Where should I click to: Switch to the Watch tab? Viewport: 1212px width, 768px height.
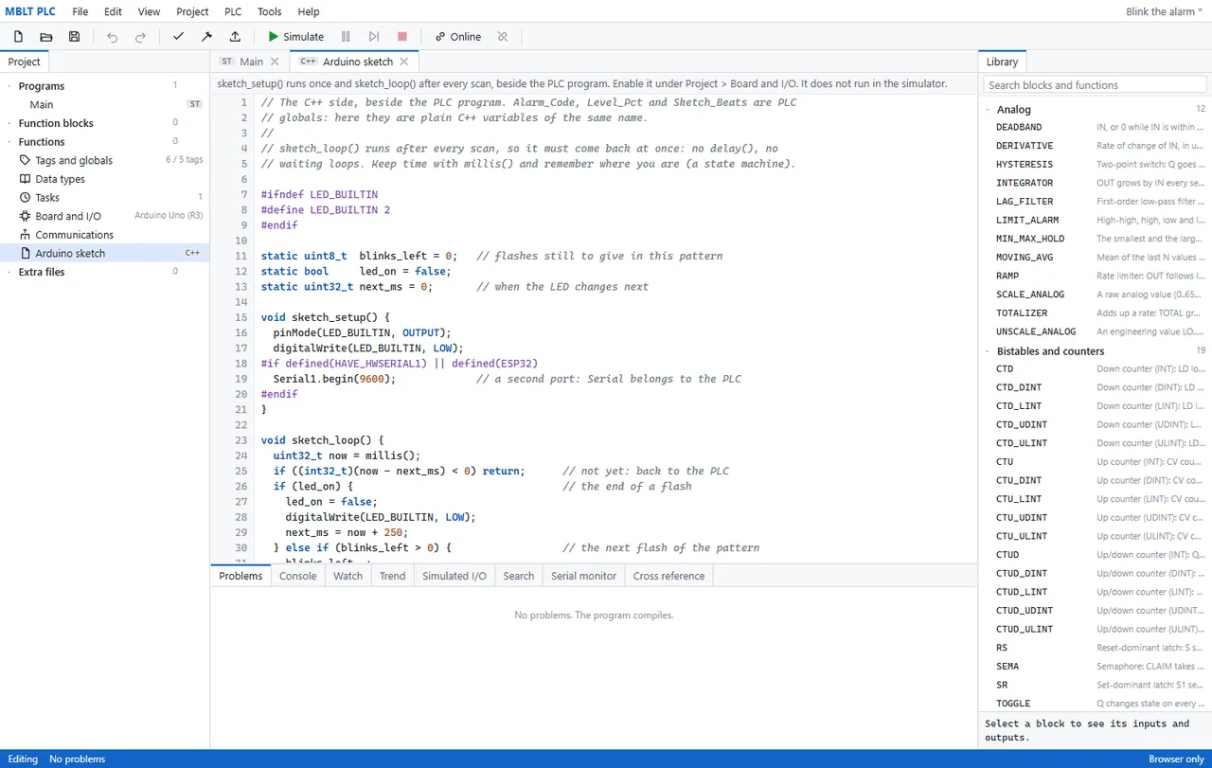[x=348, y=576]
